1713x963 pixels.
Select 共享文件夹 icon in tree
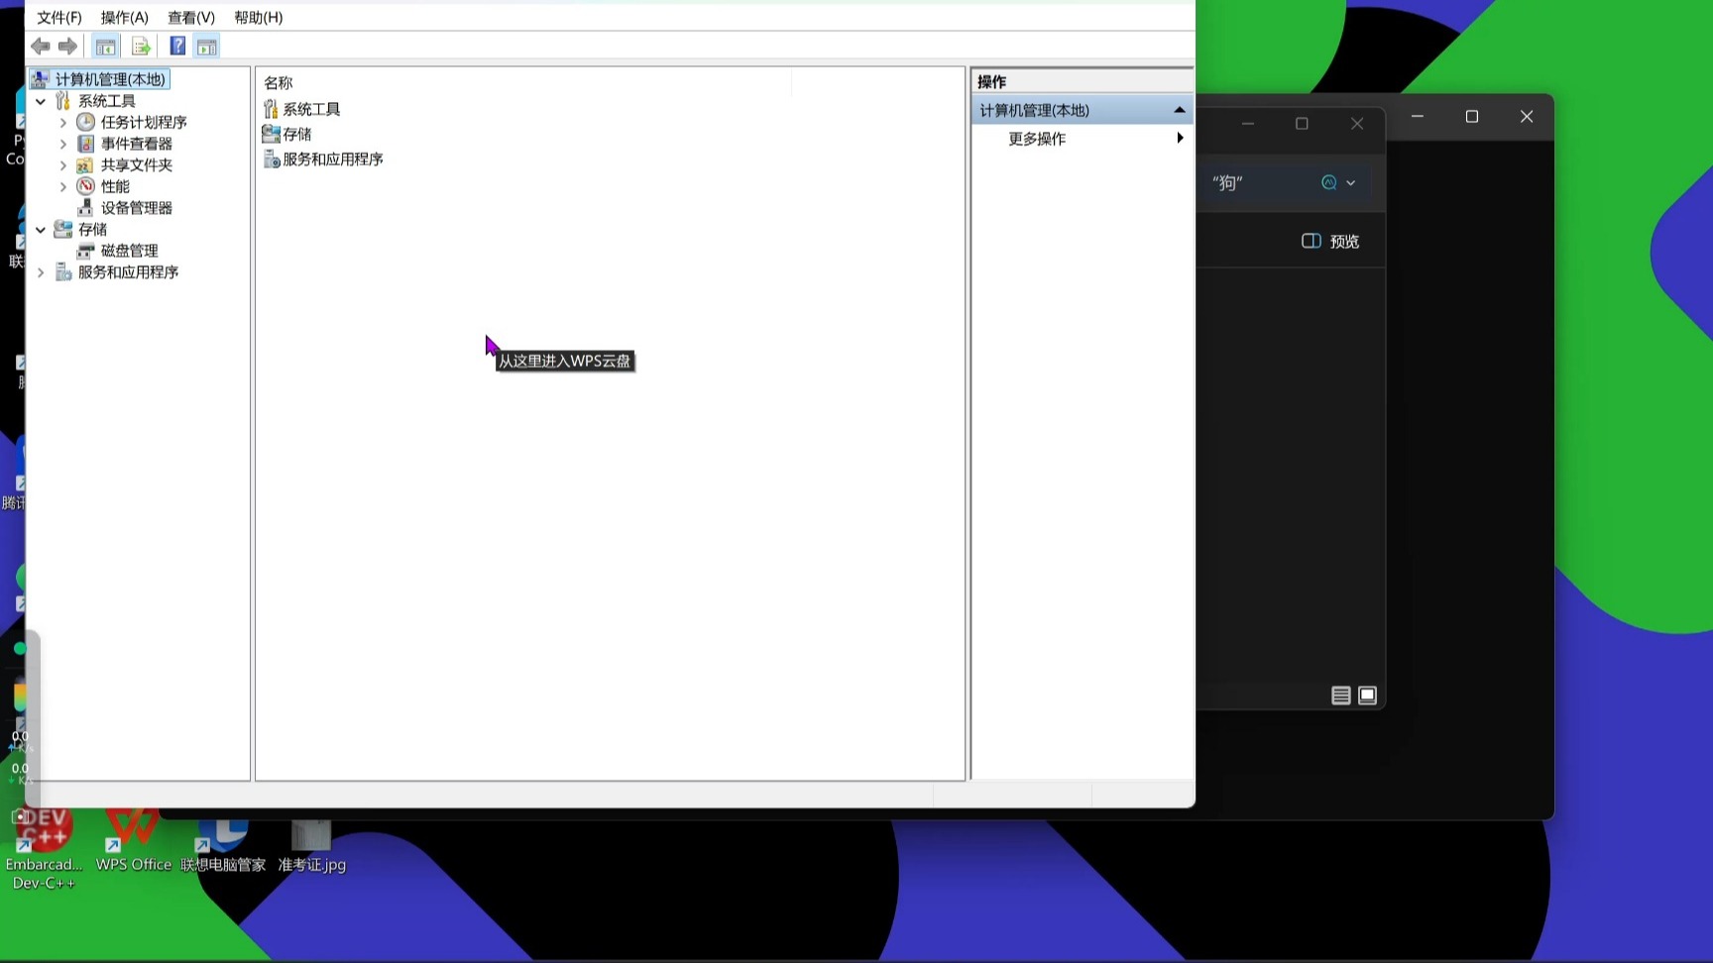[x=86, y=165]
